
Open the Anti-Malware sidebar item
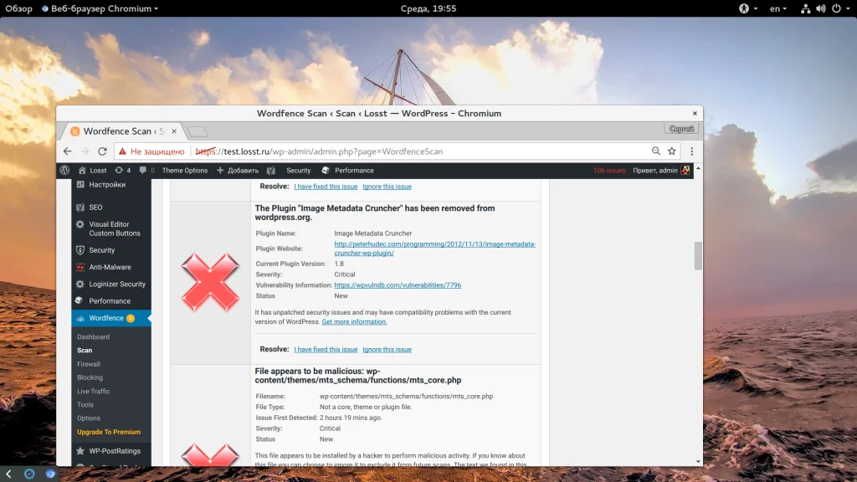pos(111,267)
